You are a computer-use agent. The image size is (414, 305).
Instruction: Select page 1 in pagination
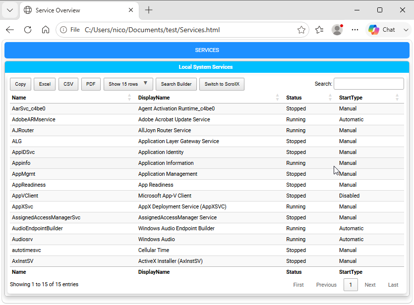[x=351, y=285]
